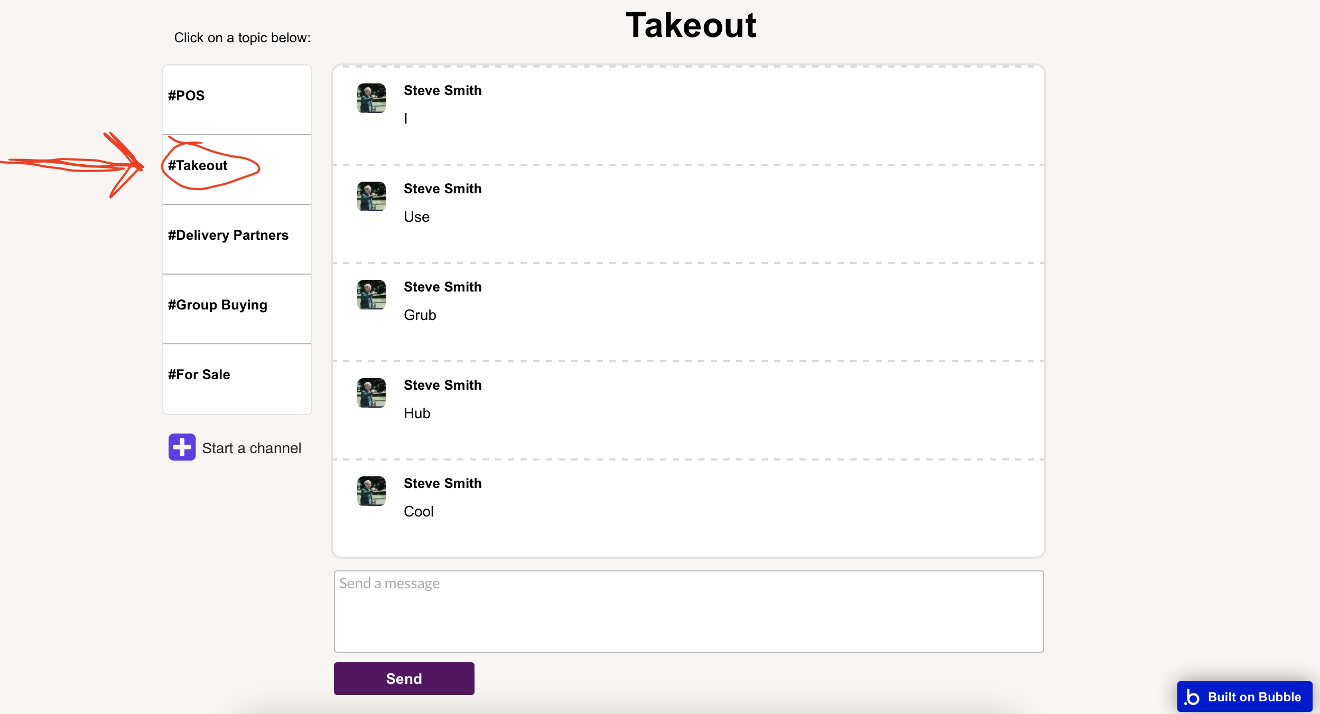1320x714 pixels.
Task: Focus the Send a message text box
Action: click(689, 612)
